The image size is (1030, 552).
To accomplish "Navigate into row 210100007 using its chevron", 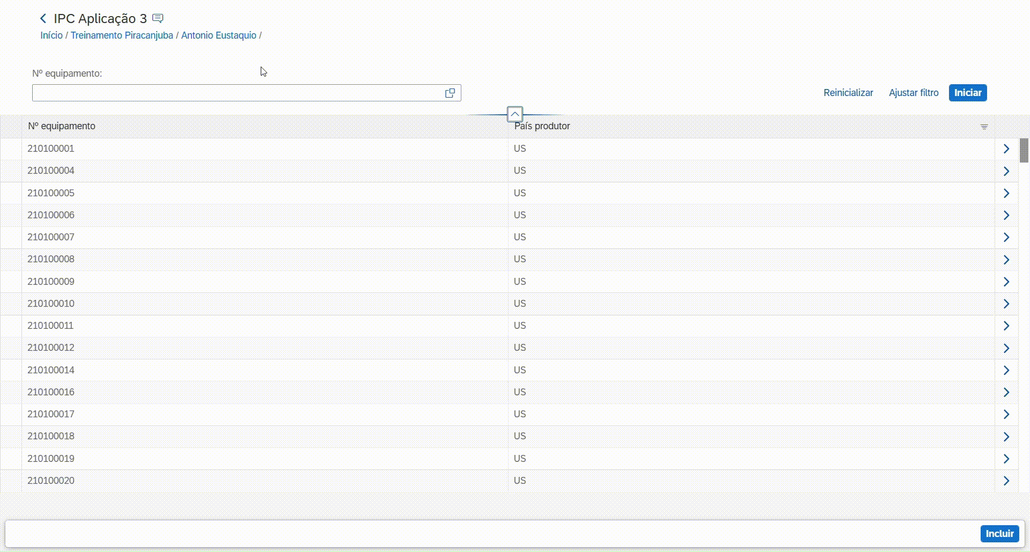I will [x=1006, y=237].
